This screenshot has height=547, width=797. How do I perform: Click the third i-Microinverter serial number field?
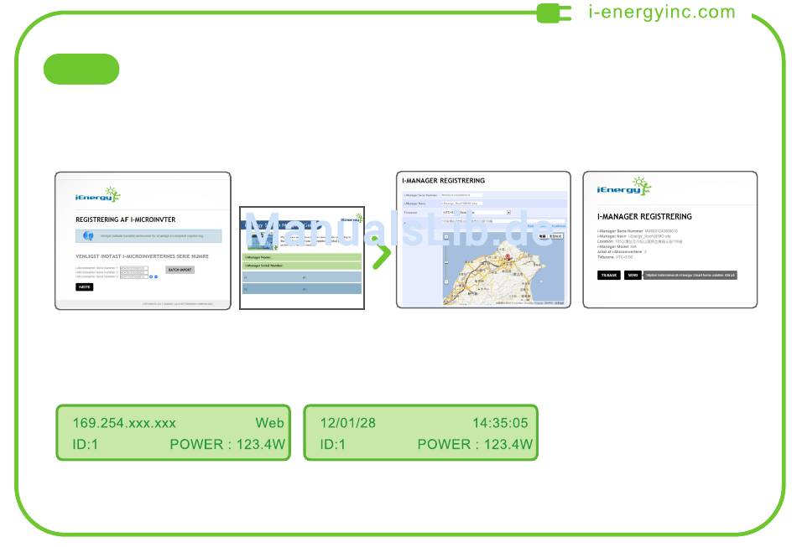click(x=133, y=276)
